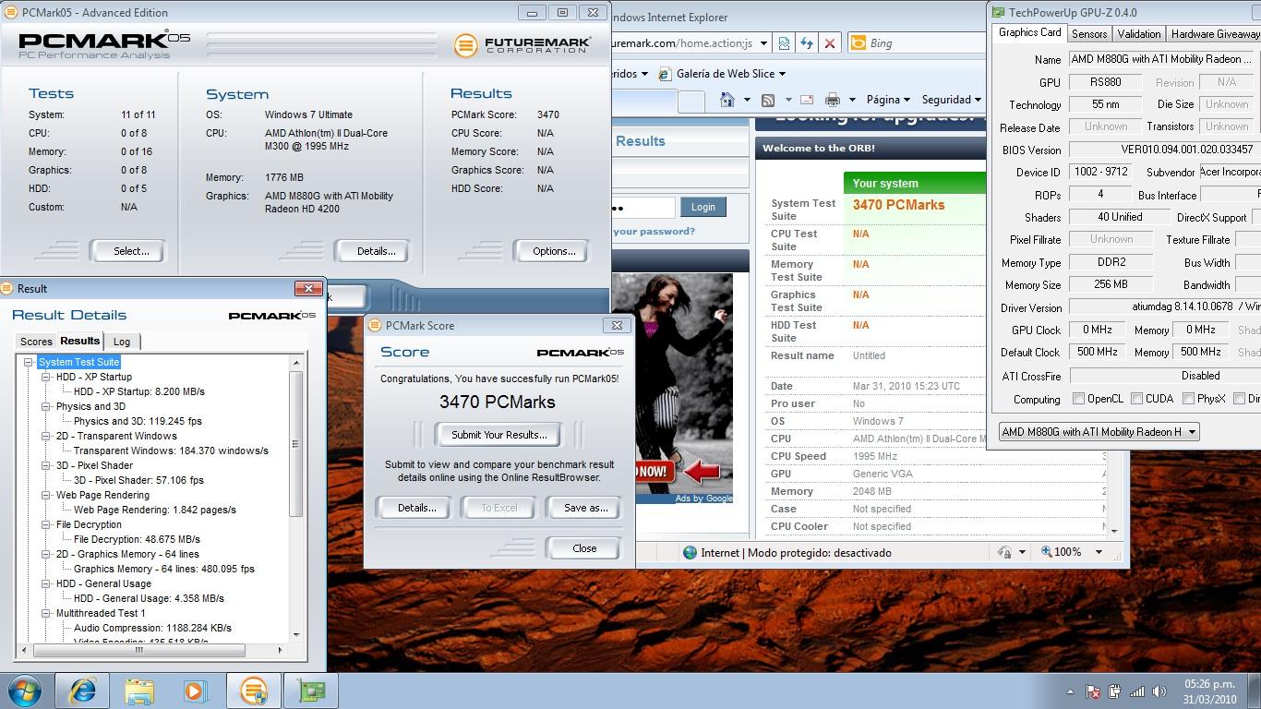
Task: Click the PCMark Score dialog title icon
Action: 375,325
